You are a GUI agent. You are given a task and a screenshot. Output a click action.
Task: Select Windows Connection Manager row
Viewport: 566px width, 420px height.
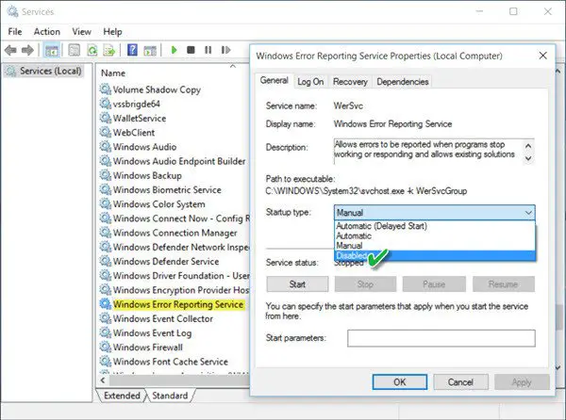pyautogui.click(x=175, y=233)
